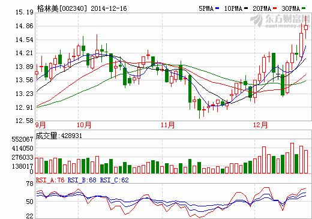
Task: Click the latest red candlestick at chart right edge
Action: coord(306,28)
